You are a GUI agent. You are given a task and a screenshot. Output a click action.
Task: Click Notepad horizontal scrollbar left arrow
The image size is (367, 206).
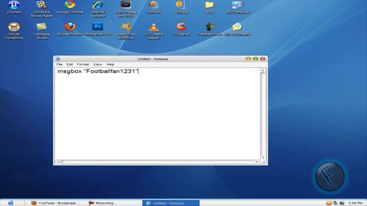click(58, 161)
